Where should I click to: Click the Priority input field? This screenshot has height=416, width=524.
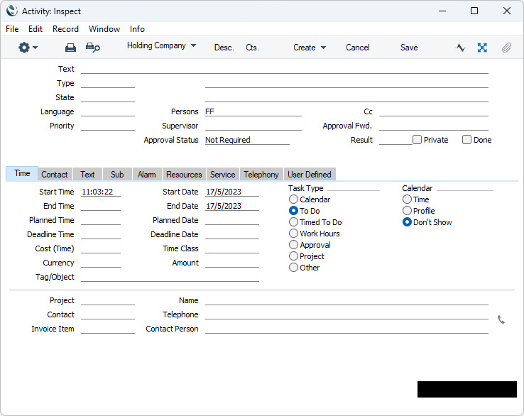point(108,126)
